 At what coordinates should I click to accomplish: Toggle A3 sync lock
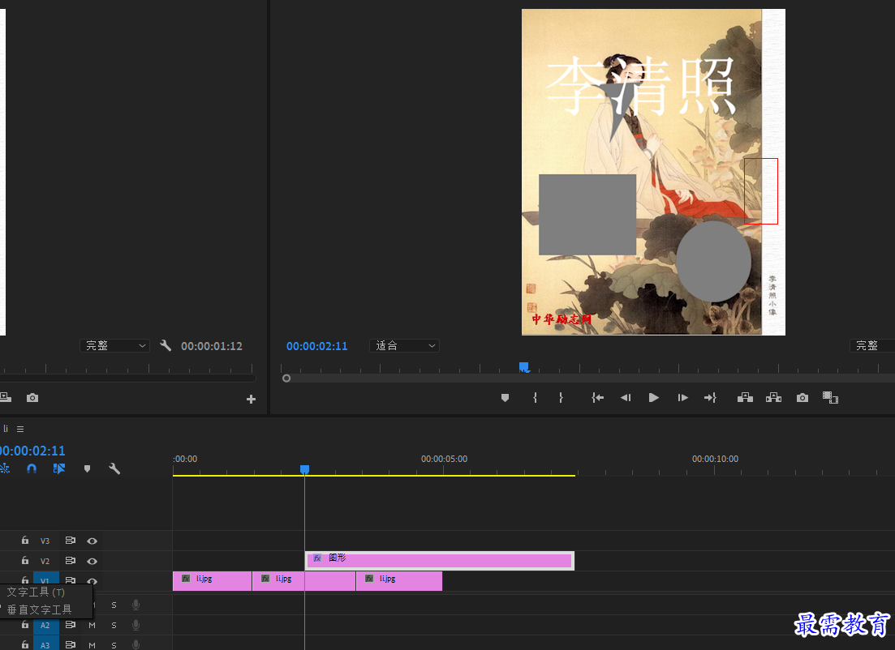click(x=71, y=645)
